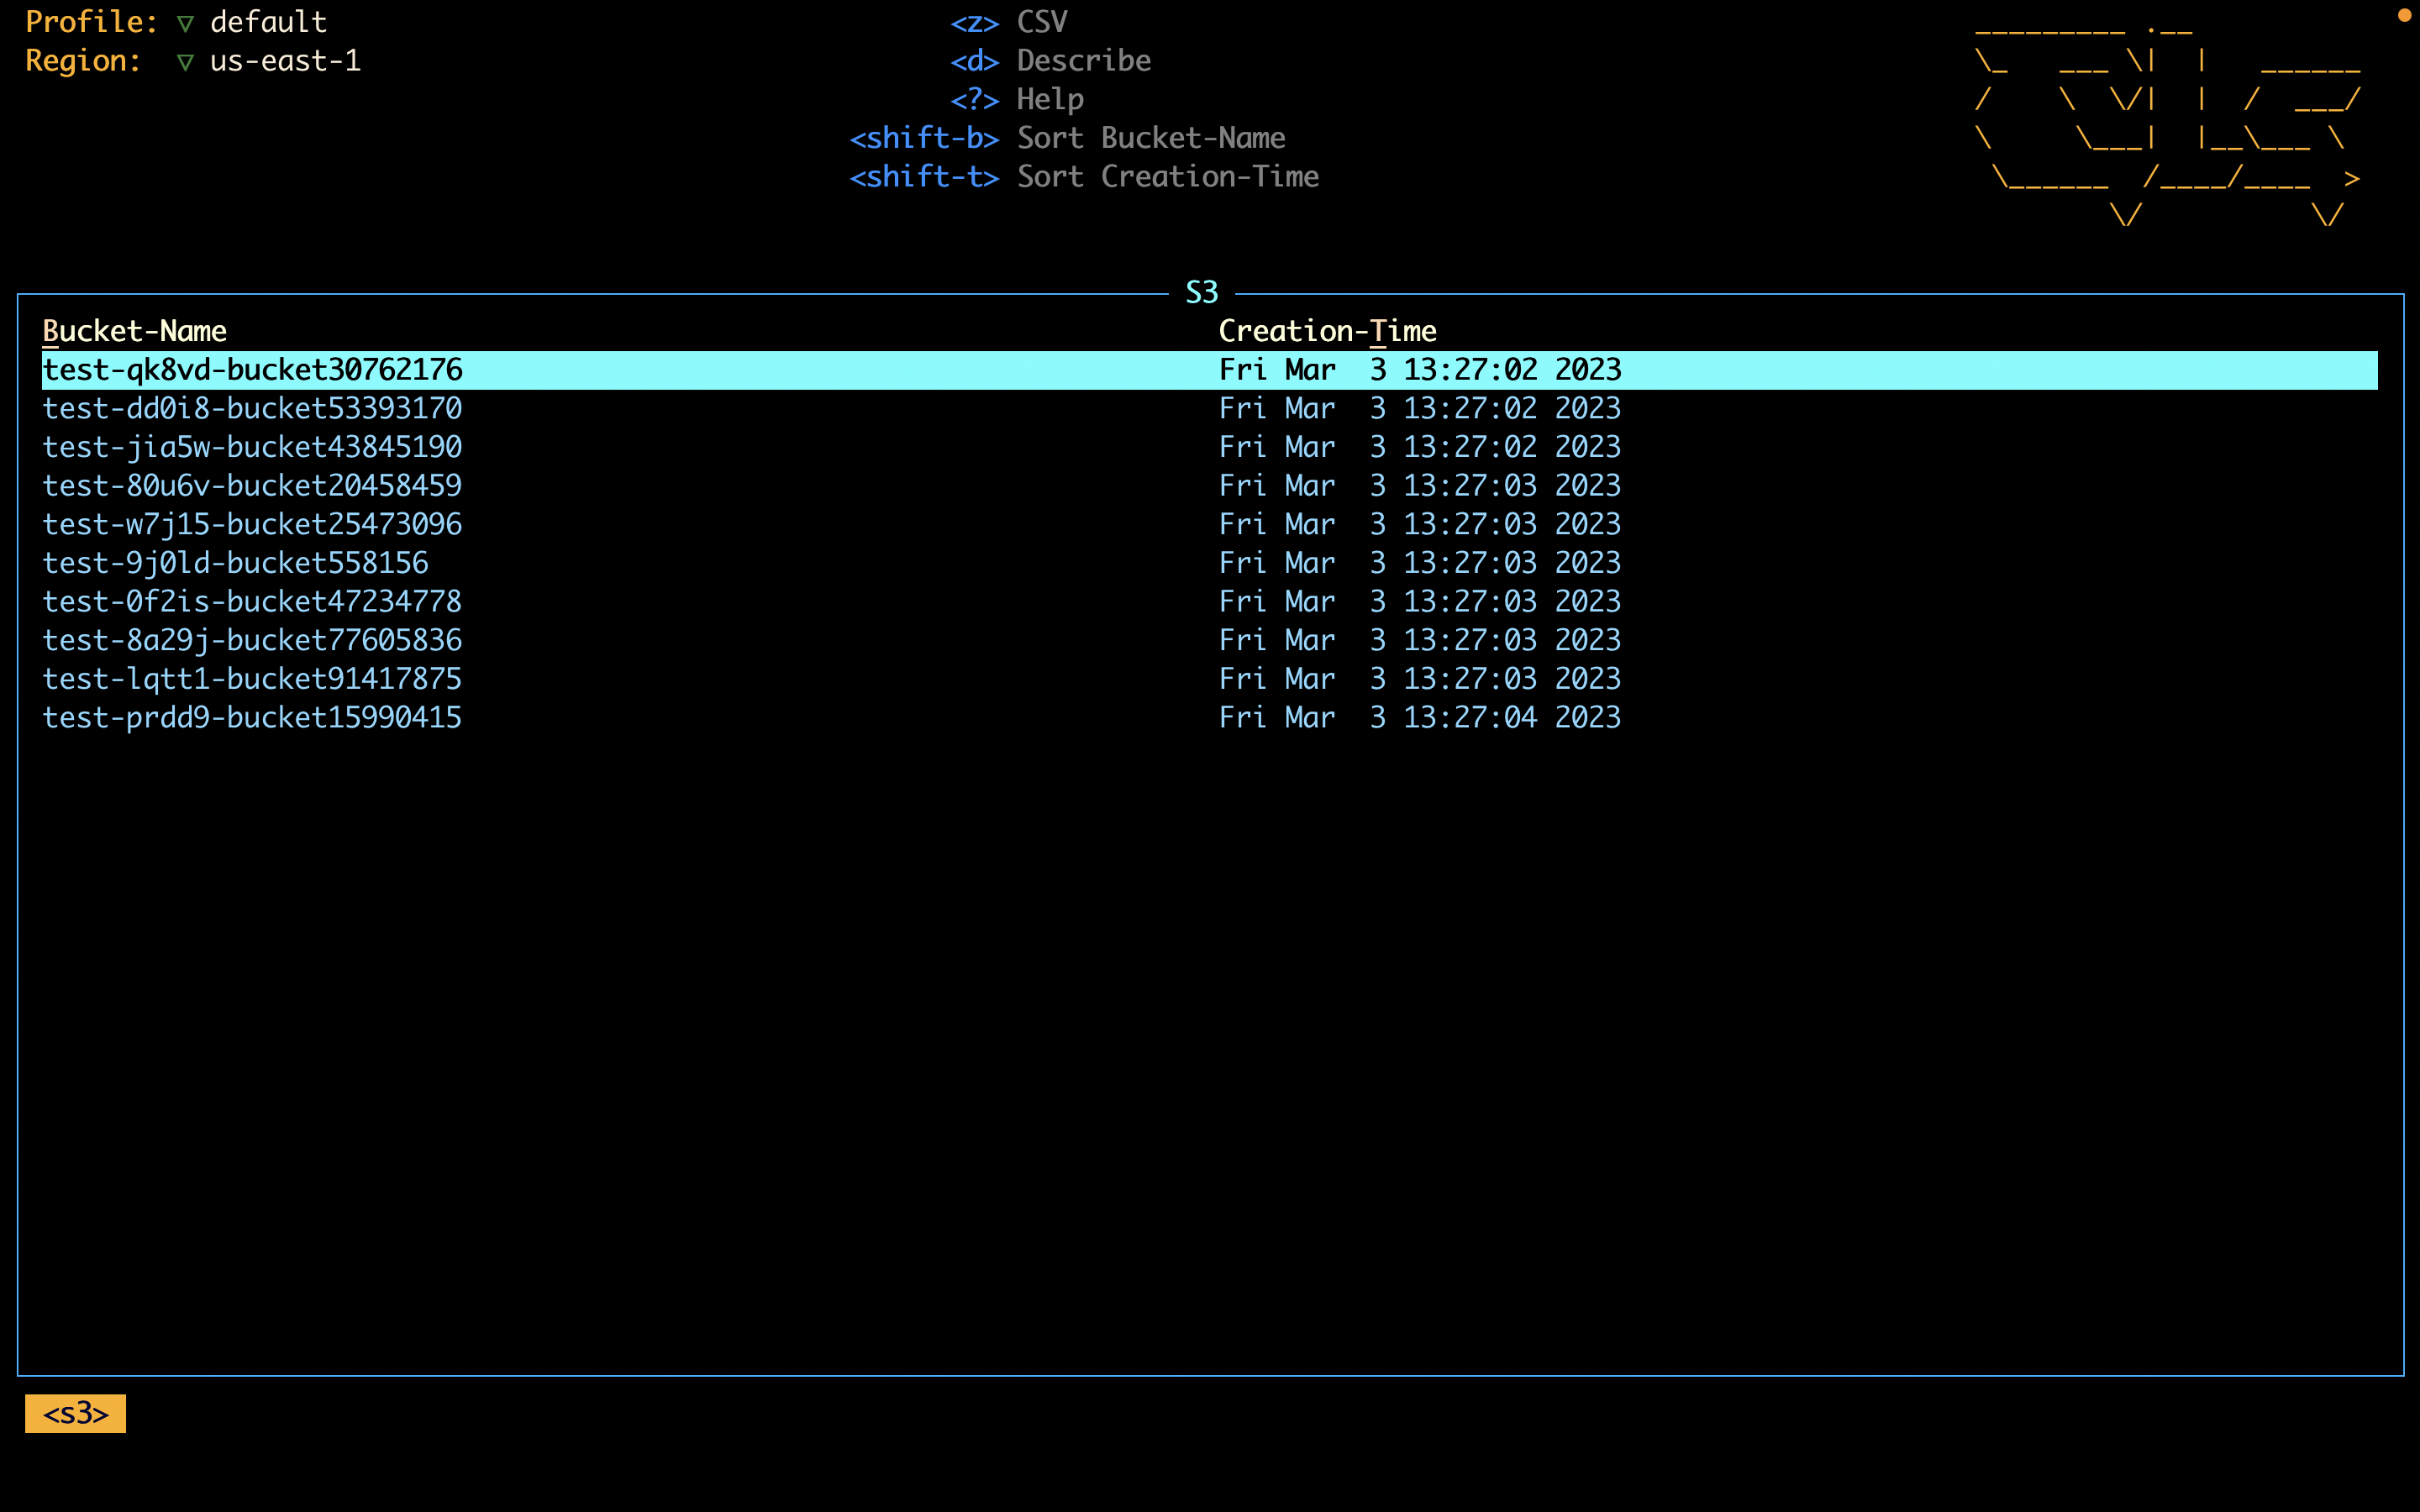The height and width of the screenshot is (1512, 2420).
Task: Select bucket test-jia5w-bucket43845190
Action: coord(252,447)
